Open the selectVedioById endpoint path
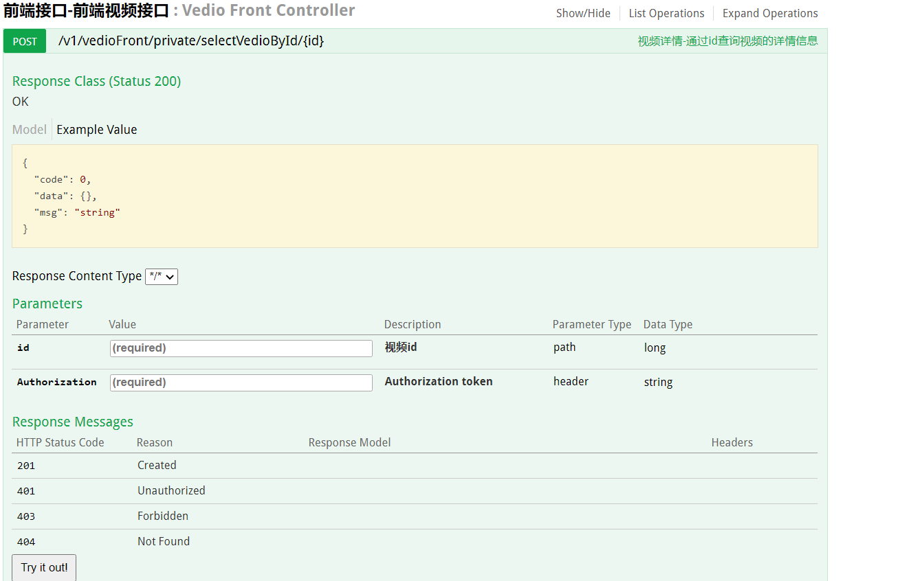The image size is (898, 581). pos(191,41)
